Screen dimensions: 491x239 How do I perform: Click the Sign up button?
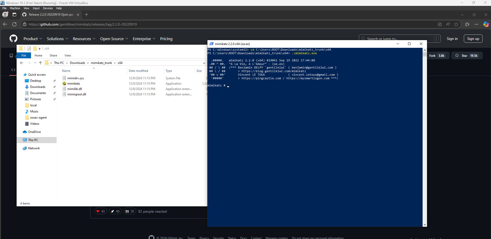coord(473,39)
